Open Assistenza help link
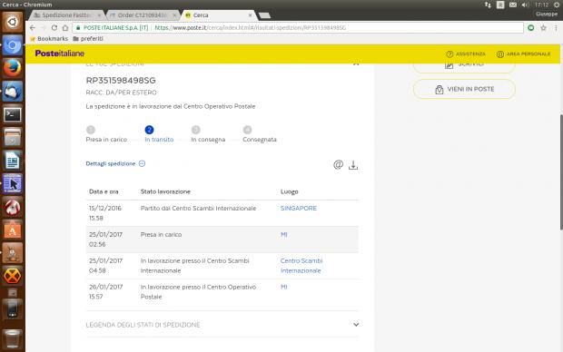The image size is (563, 352). (466, 54)
